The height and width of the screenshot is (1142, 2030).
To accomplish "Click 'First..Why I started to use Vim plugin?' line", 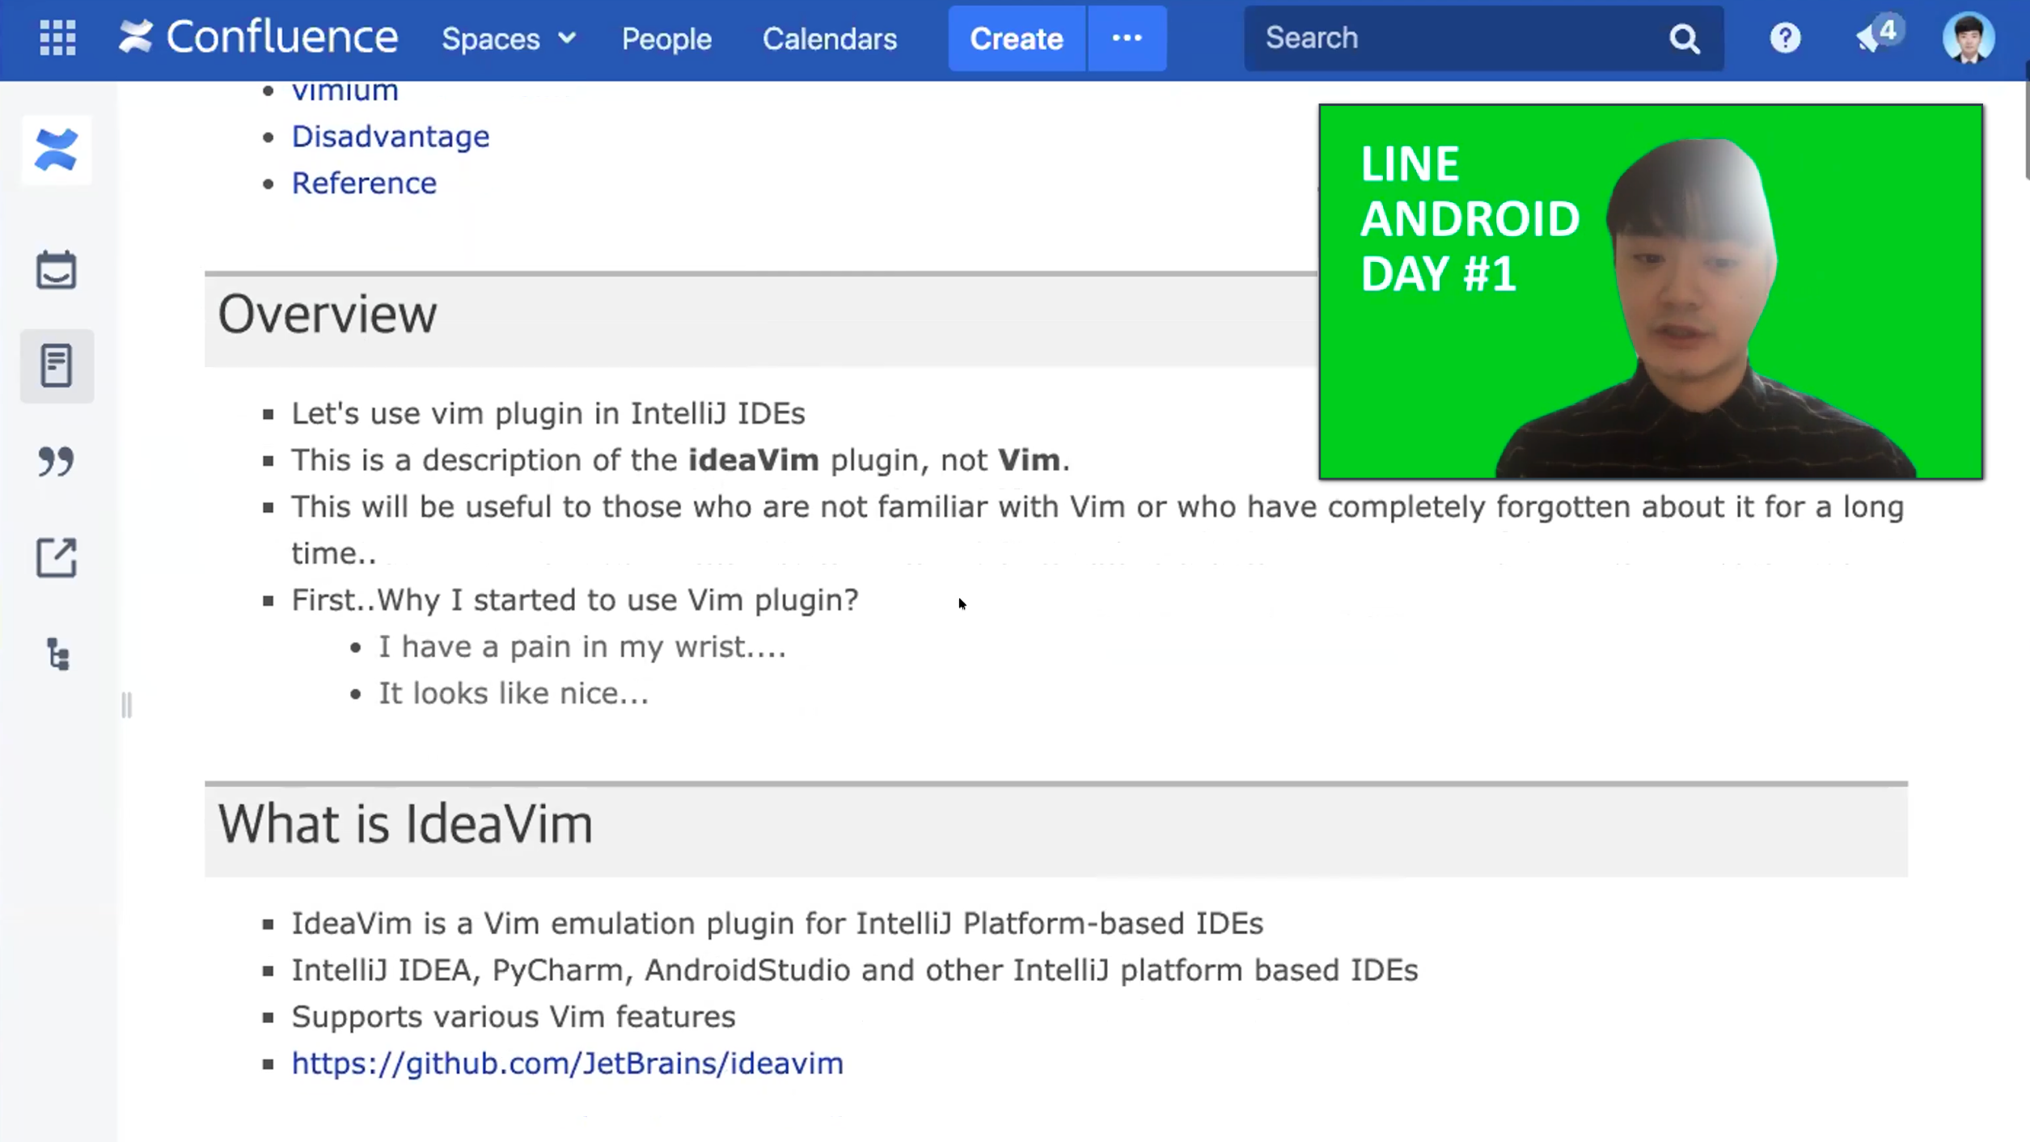I will (x=575, y=600).
